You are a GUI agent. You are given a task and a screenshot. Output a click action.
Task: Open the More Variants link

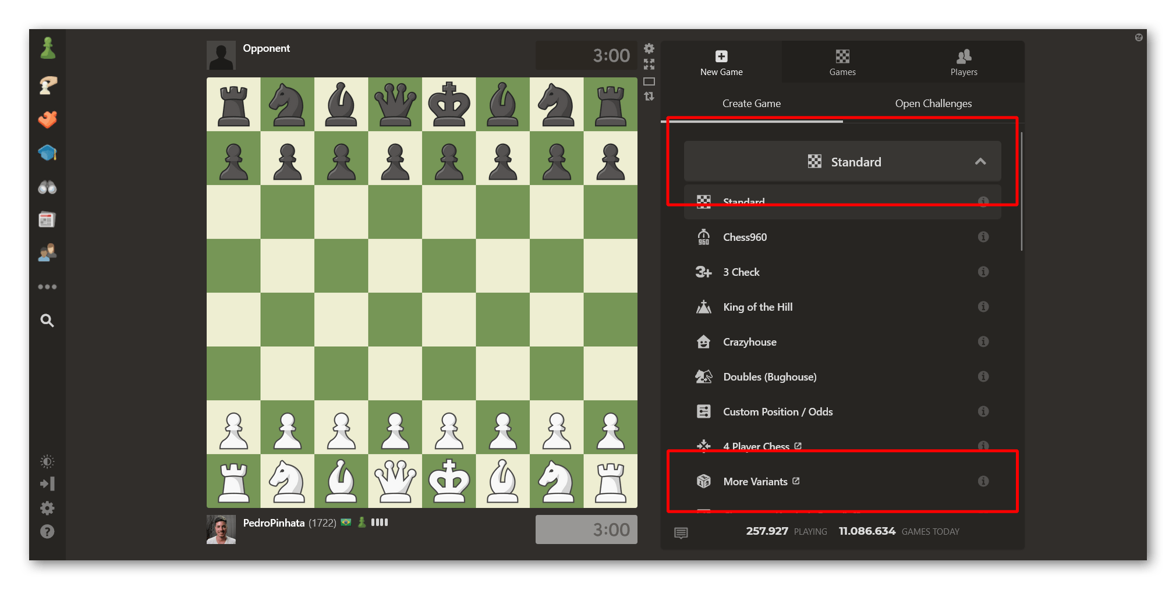tap(842, 481)
